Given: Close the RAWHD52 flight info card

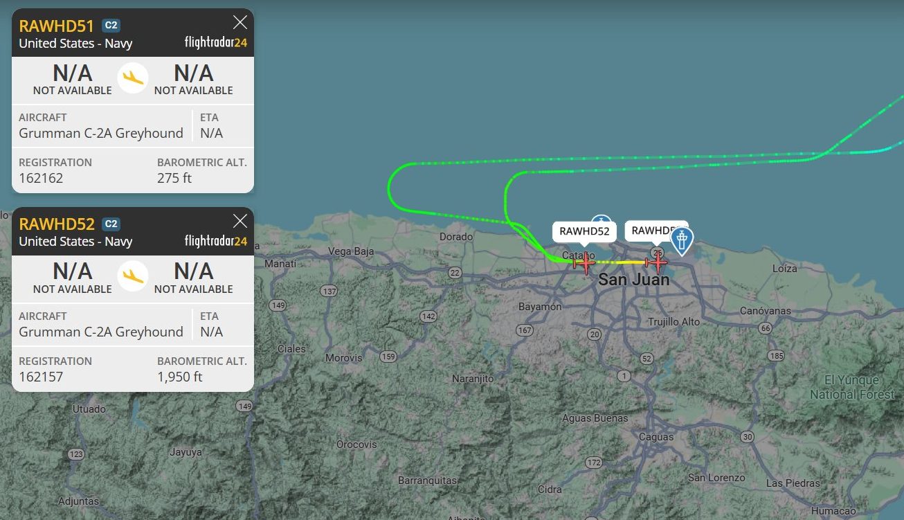Looking at the screenshot, I should [240, 221].
